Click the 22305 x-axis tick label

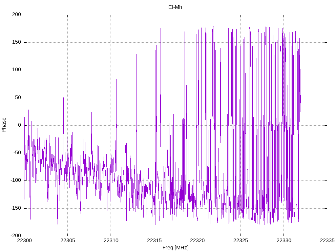68,241
